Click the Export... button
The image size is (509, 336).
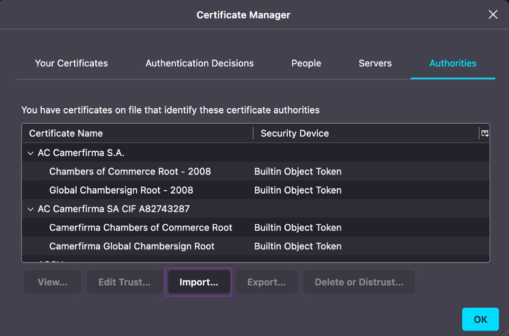pos(266,282)
